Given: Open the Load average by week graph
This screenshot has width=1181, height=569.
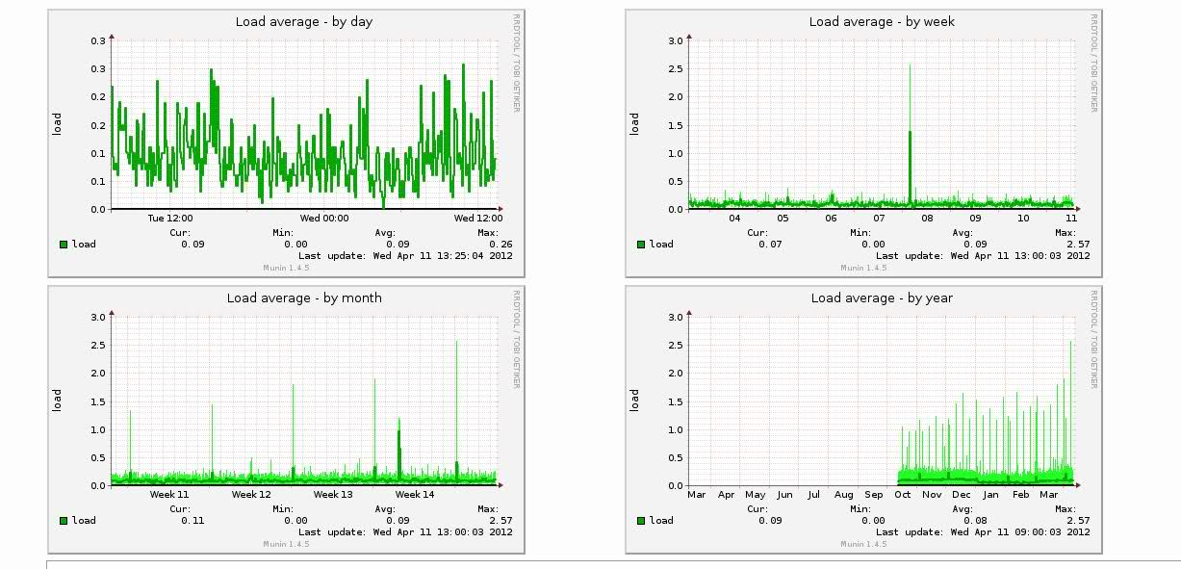Looking at the screenshot, I should [x=863, y=144].
